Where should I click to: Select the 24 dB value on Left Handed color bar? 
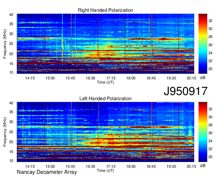(x=210, y=141)
